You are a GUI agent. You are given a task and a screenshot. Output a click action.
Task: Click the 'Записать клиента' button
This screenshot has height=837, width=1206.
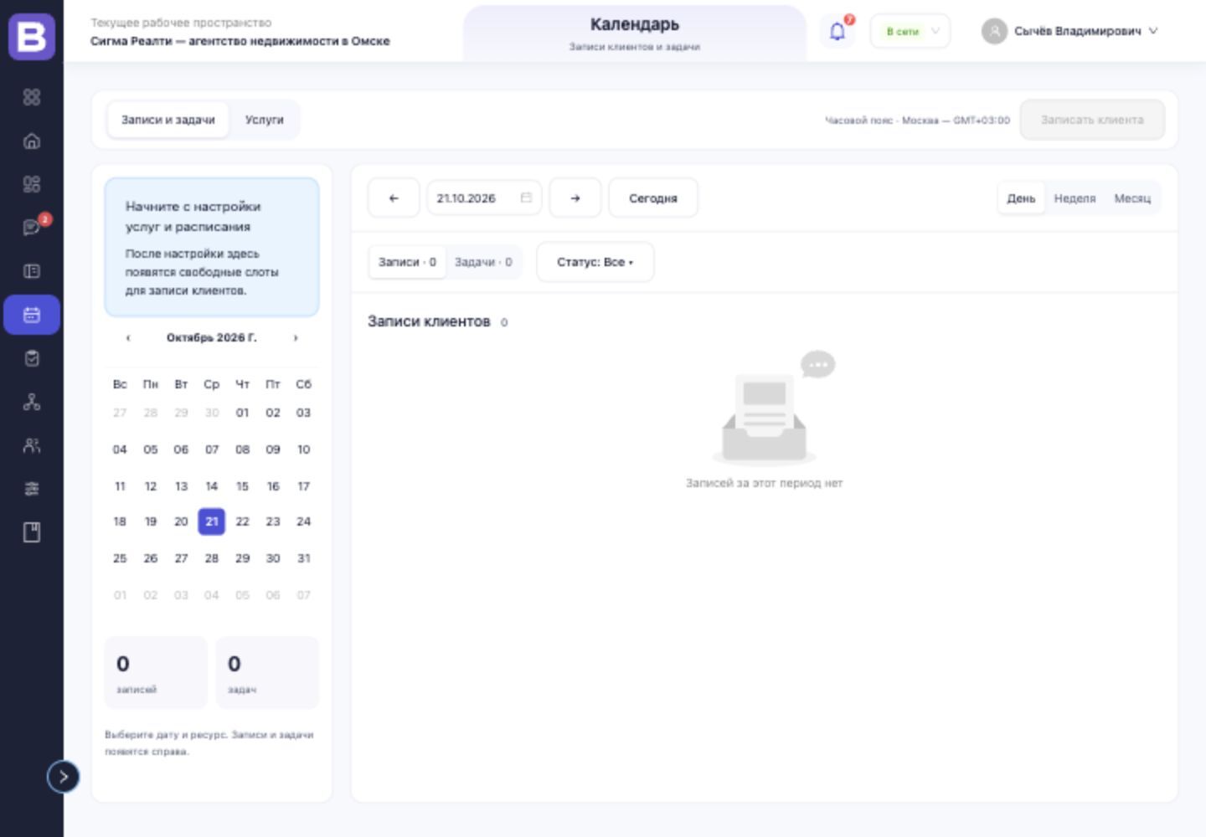pos(1092,120)
